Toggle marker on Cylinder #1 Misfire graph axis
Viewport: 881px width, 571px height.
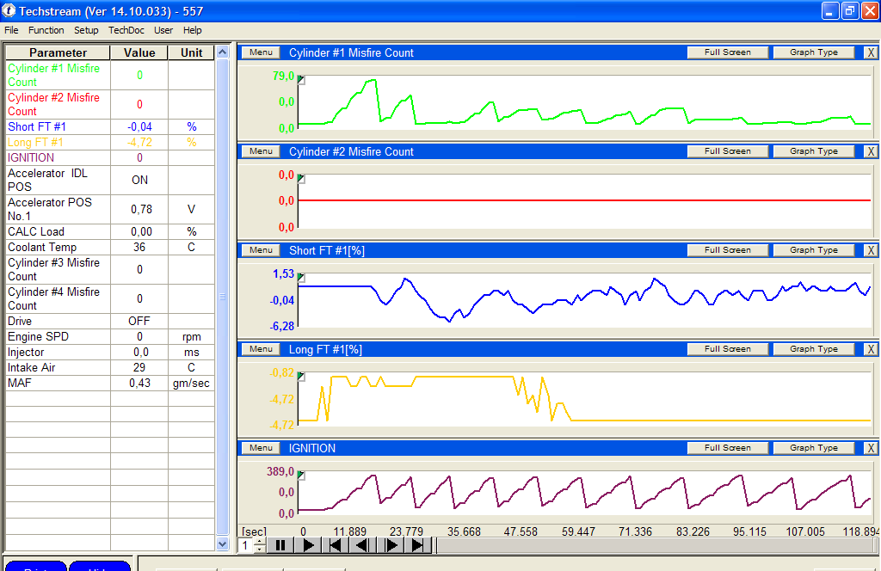pos(301,80)
